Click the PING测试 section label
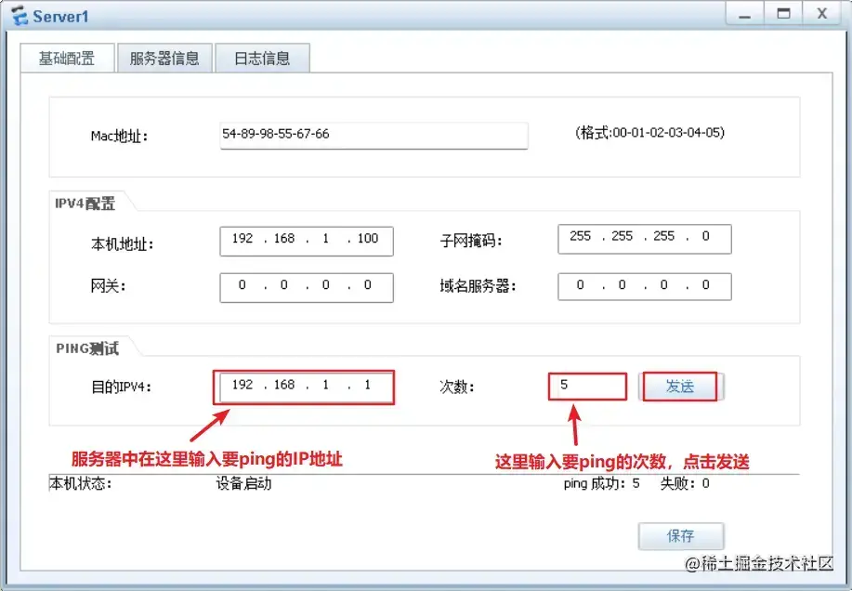 click(x=87, y=348)
